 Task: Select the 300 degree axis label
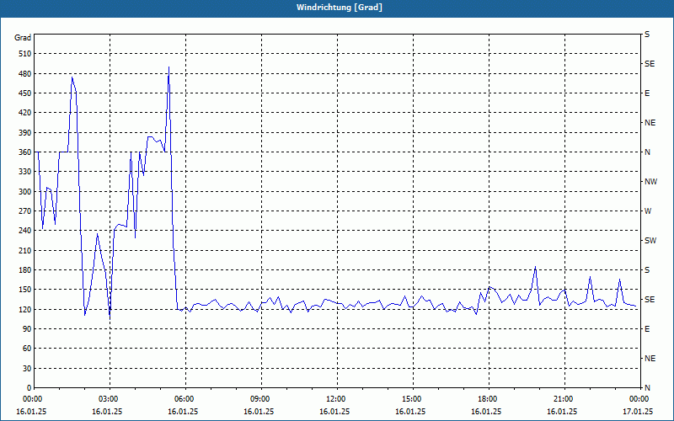26,192
